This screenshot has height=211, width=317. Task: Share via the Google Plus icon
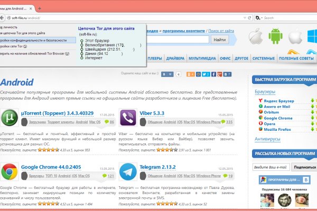click(219, 74)
